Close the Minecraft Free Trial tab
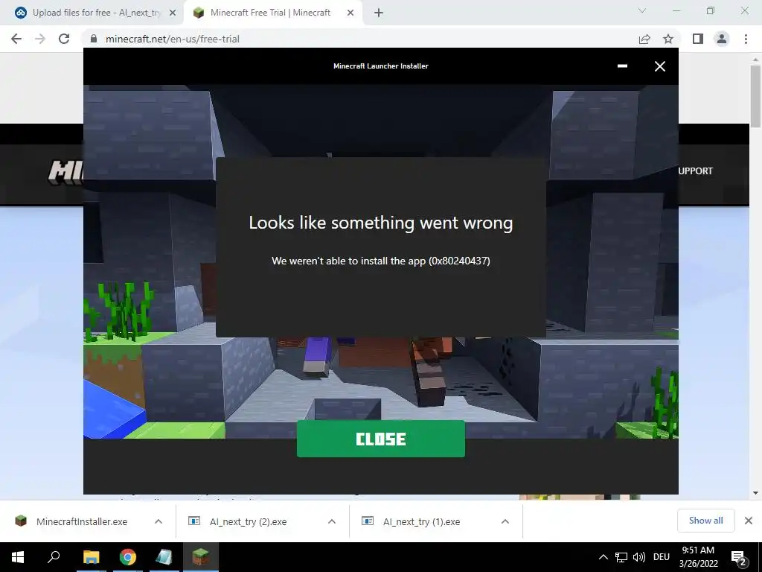This screenshot has width=762, height=572. 350,13
